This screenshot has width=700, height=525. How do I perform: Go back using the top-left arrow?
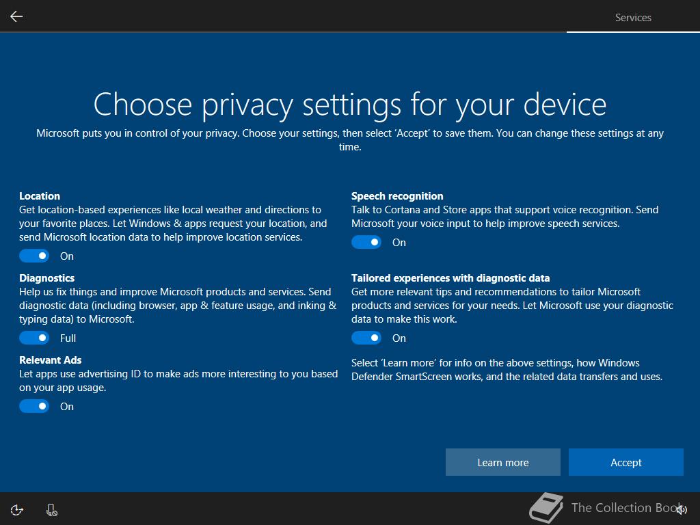point(16,16)
